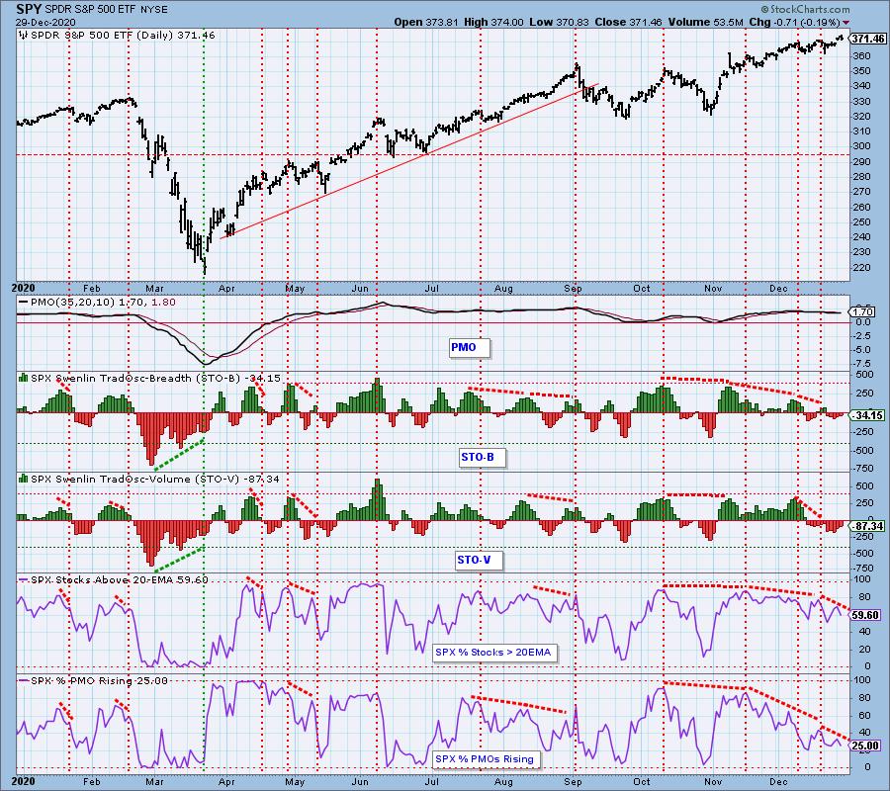890x791 pixels.
Task: Click the red down-triangle beside Chg value
Action: click(x=846, y=23)
